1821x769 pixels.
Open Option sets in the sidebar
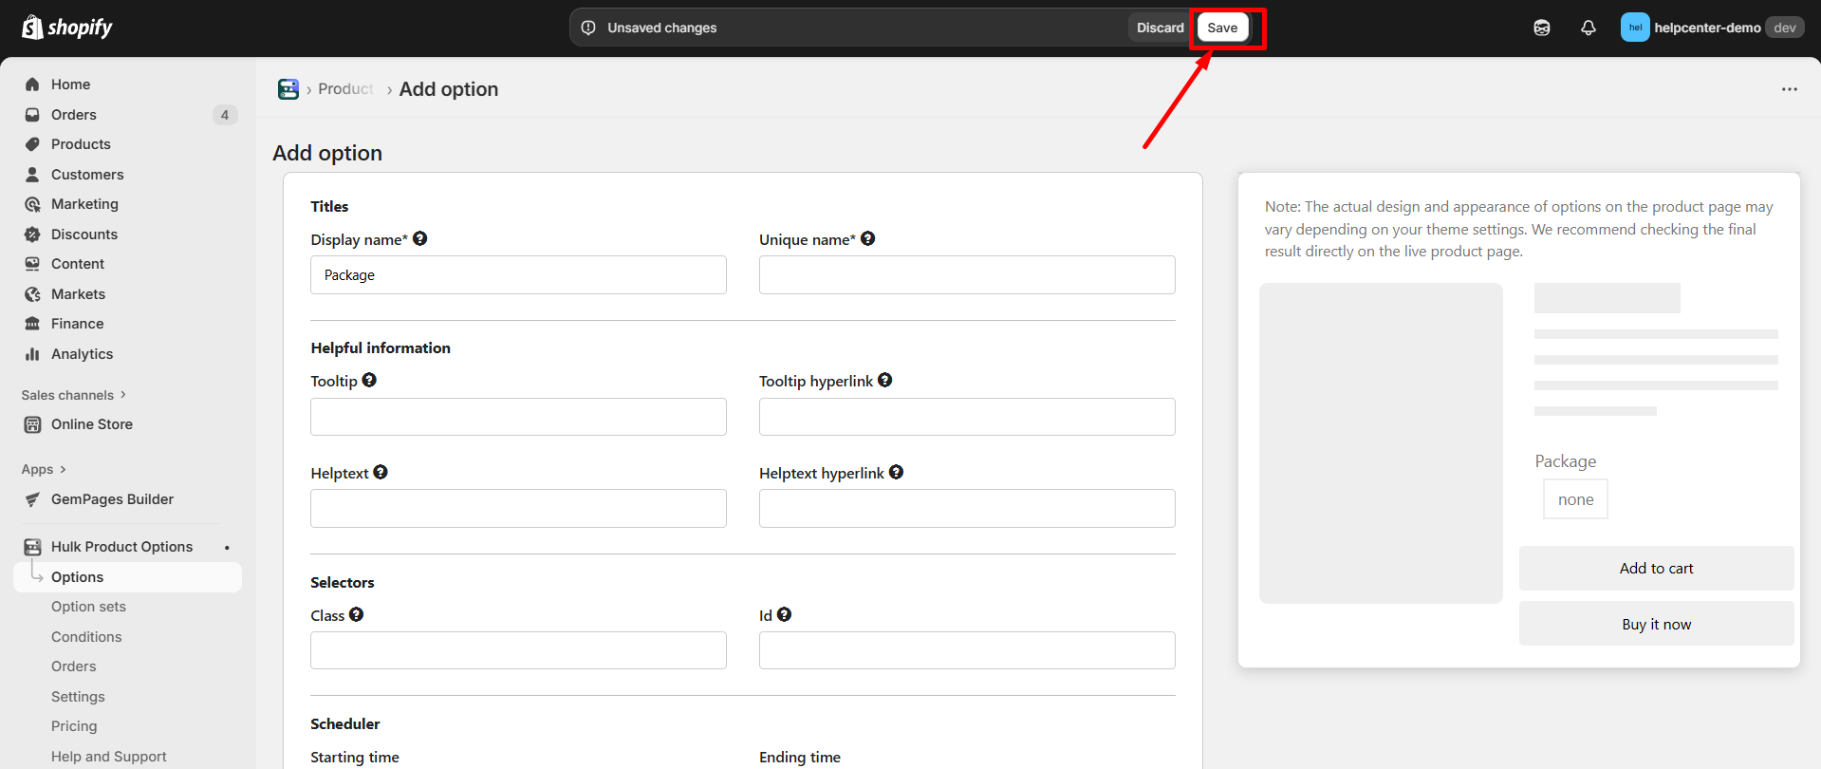[x=88, y=607]
